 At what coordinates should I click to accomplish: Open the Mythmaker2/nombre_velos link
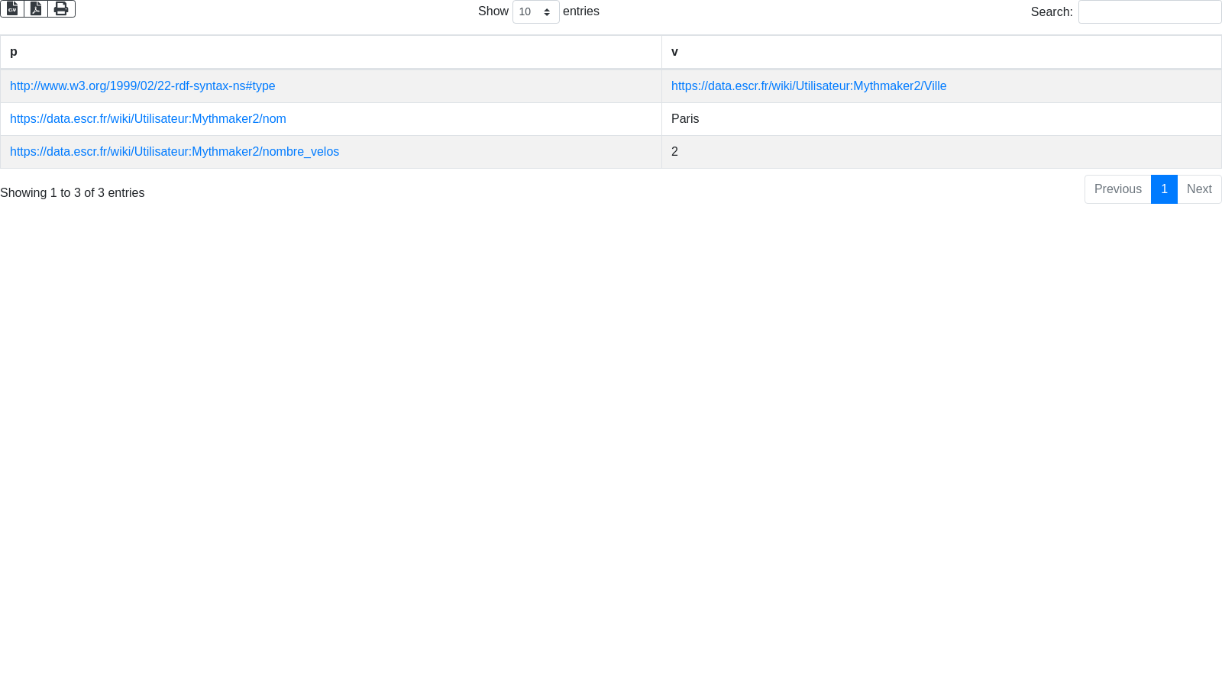174,152
